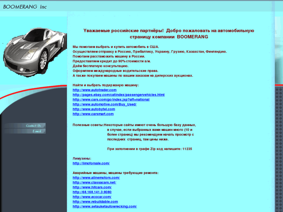283x212 pixels.
Task: Click the E-mail menu button
Action: [x=24, y=131]
